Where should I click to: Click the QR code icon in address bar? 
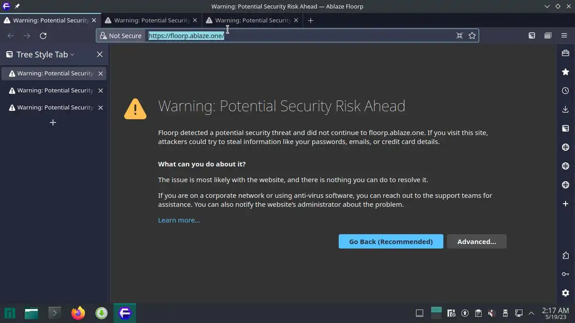click(x=460, y=35)
